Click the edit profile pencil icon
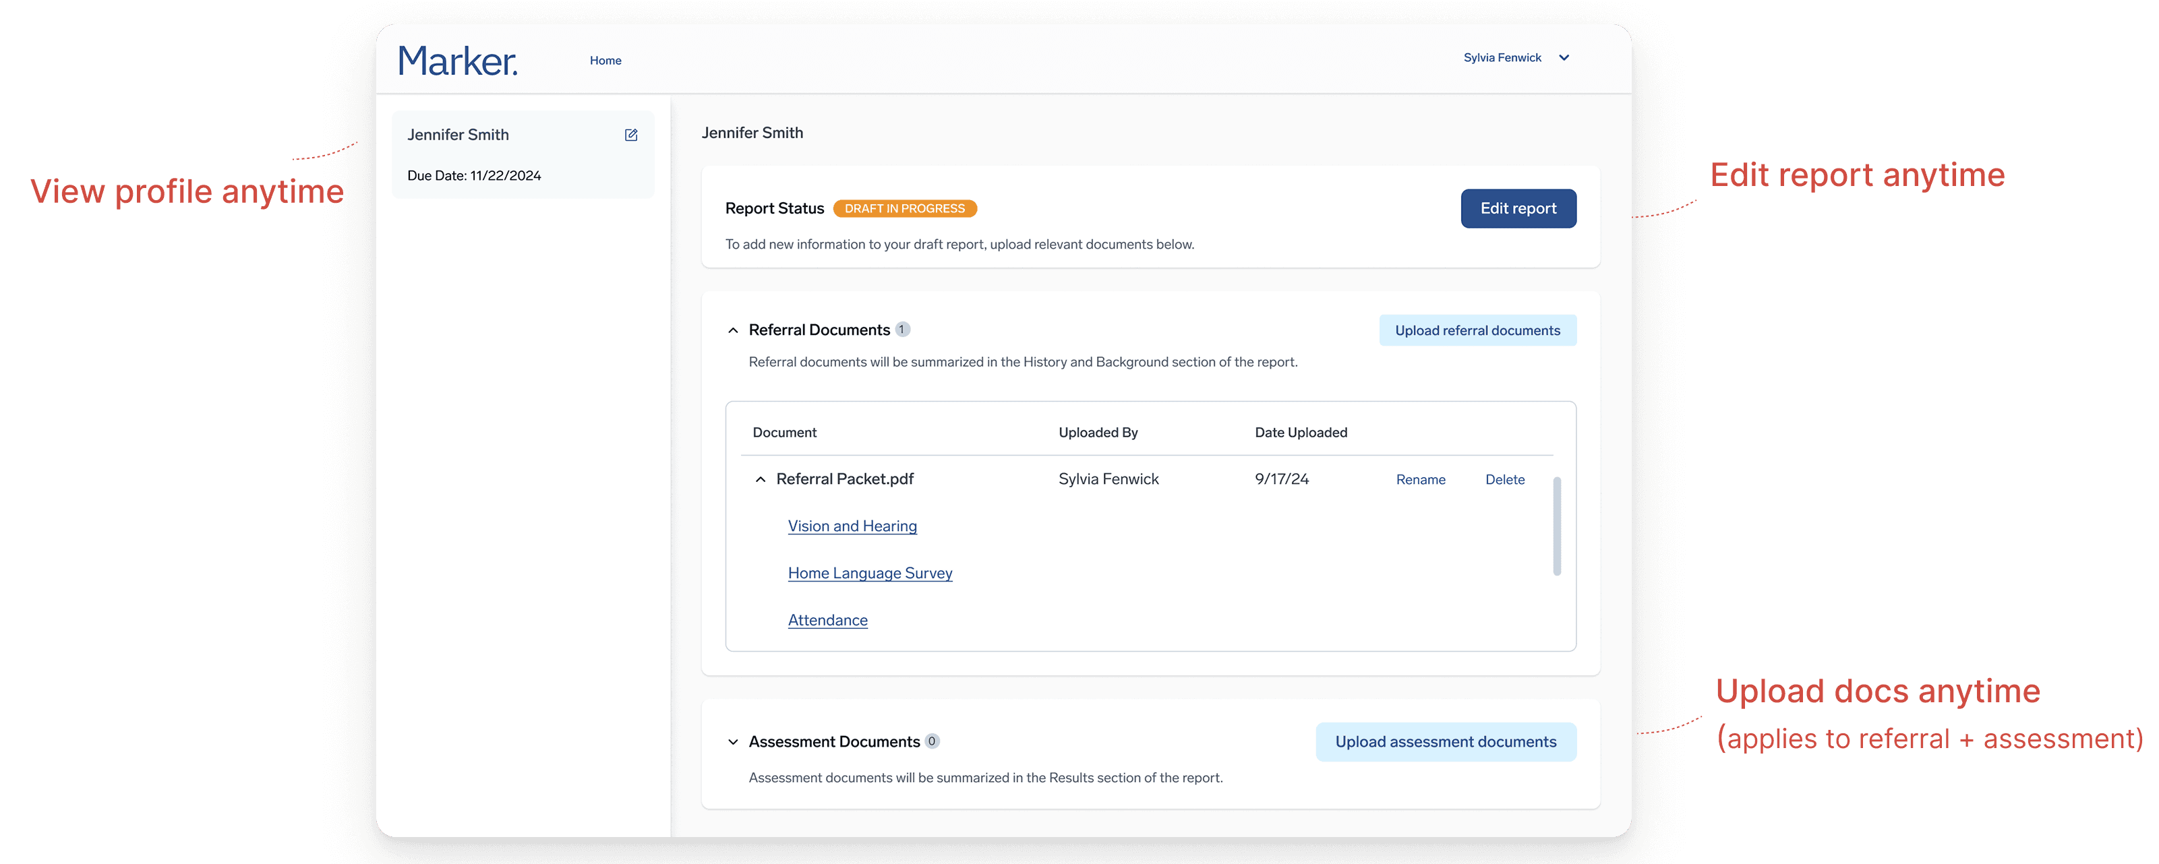The image size is (2159, 864). pyautogui.click(x=631, y=135)
